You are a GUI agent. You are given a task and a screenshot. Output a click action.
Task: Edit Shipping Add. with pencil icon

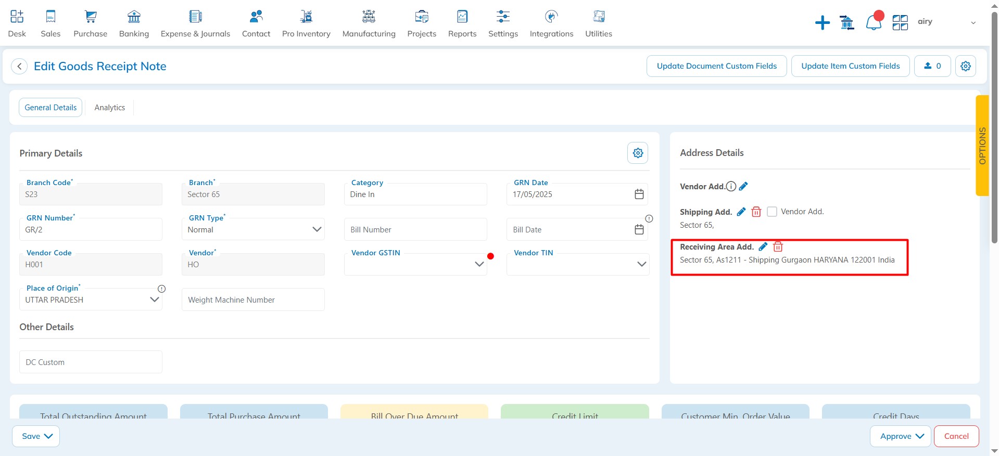coord(741,212)
